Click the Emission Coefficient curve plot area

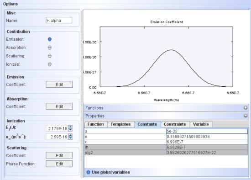click(167, 57)
